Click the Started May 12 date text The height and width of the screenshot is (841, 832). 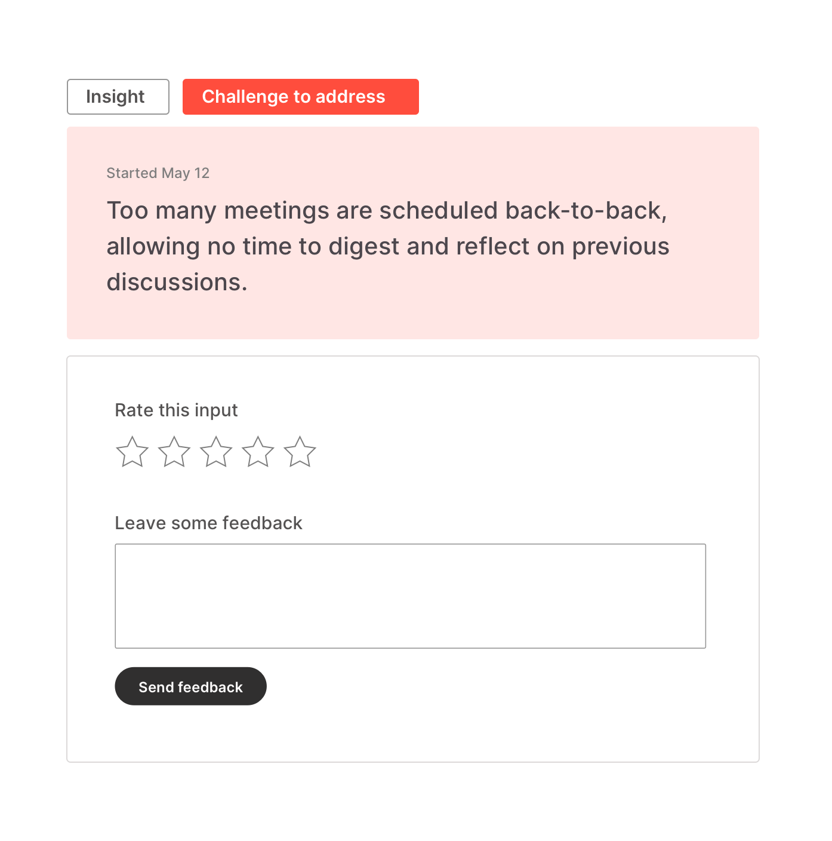click(x=158, y=173)
